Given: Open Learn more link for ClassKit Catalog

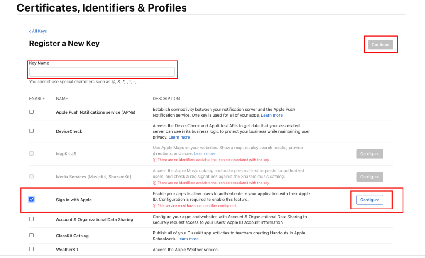Looking at the screenshot, I should click(188, 239).
